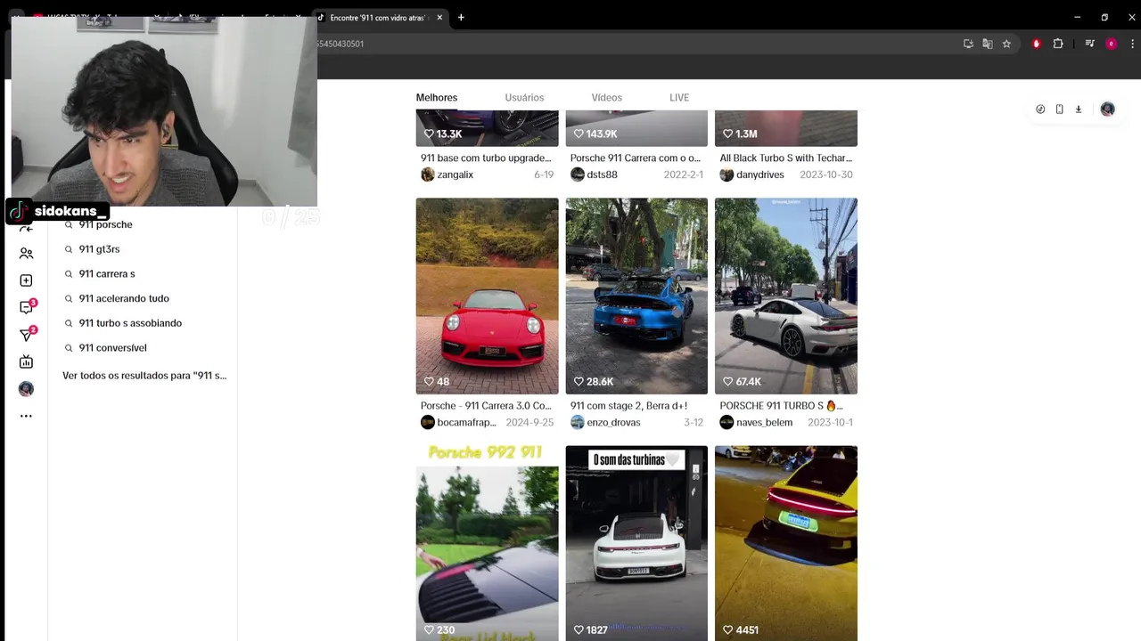The width and height of the screenshot is (1141, 641).
Task: Open Chrome profile pink avatar
Action: [x=1111, y=44]
